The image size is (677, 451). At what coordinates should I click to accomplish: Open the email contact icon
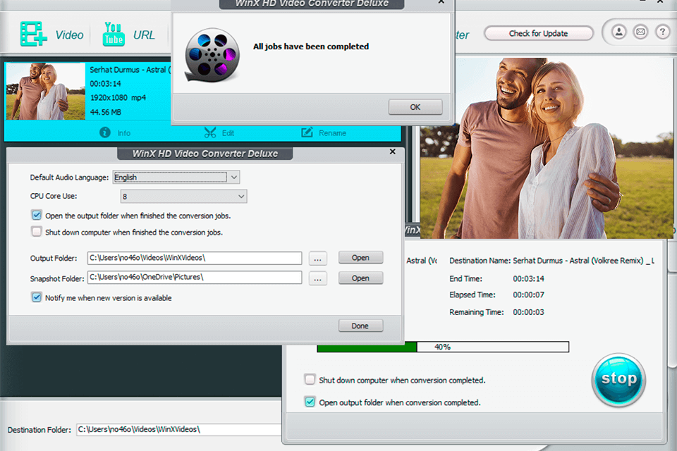[x=640, y=32]
